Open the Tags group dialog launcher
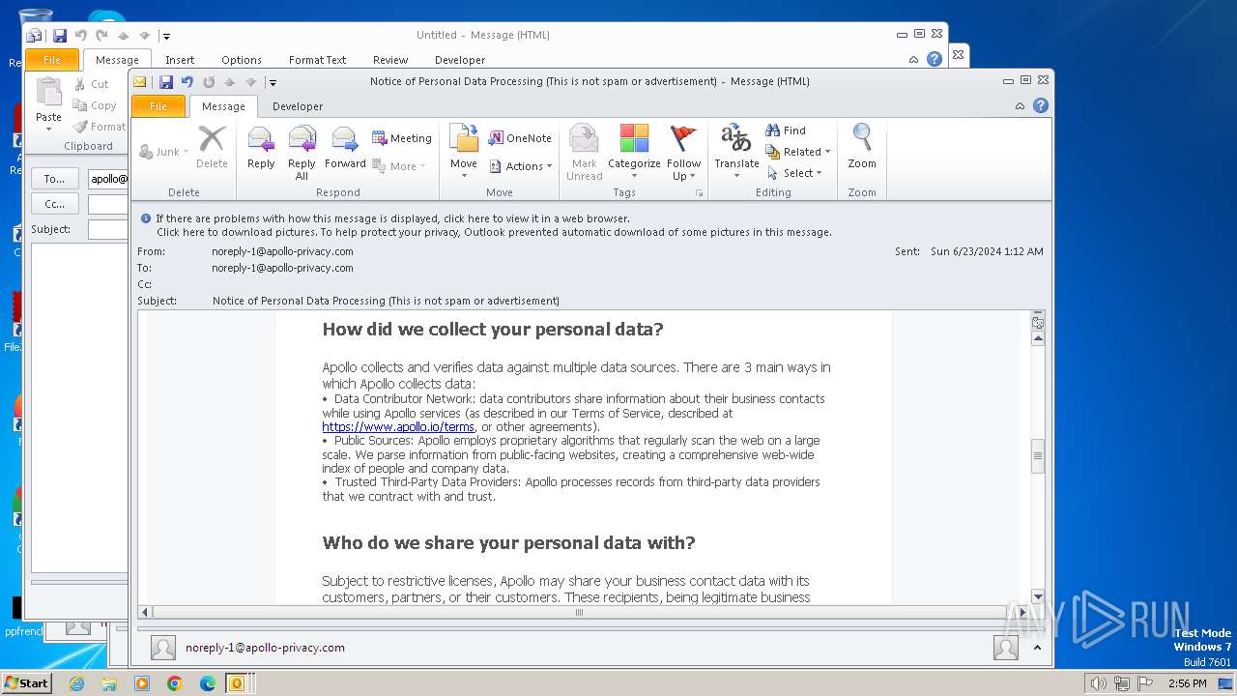Image resolution: width=1237 pixels, height=696 pixels. pos(699,193)
